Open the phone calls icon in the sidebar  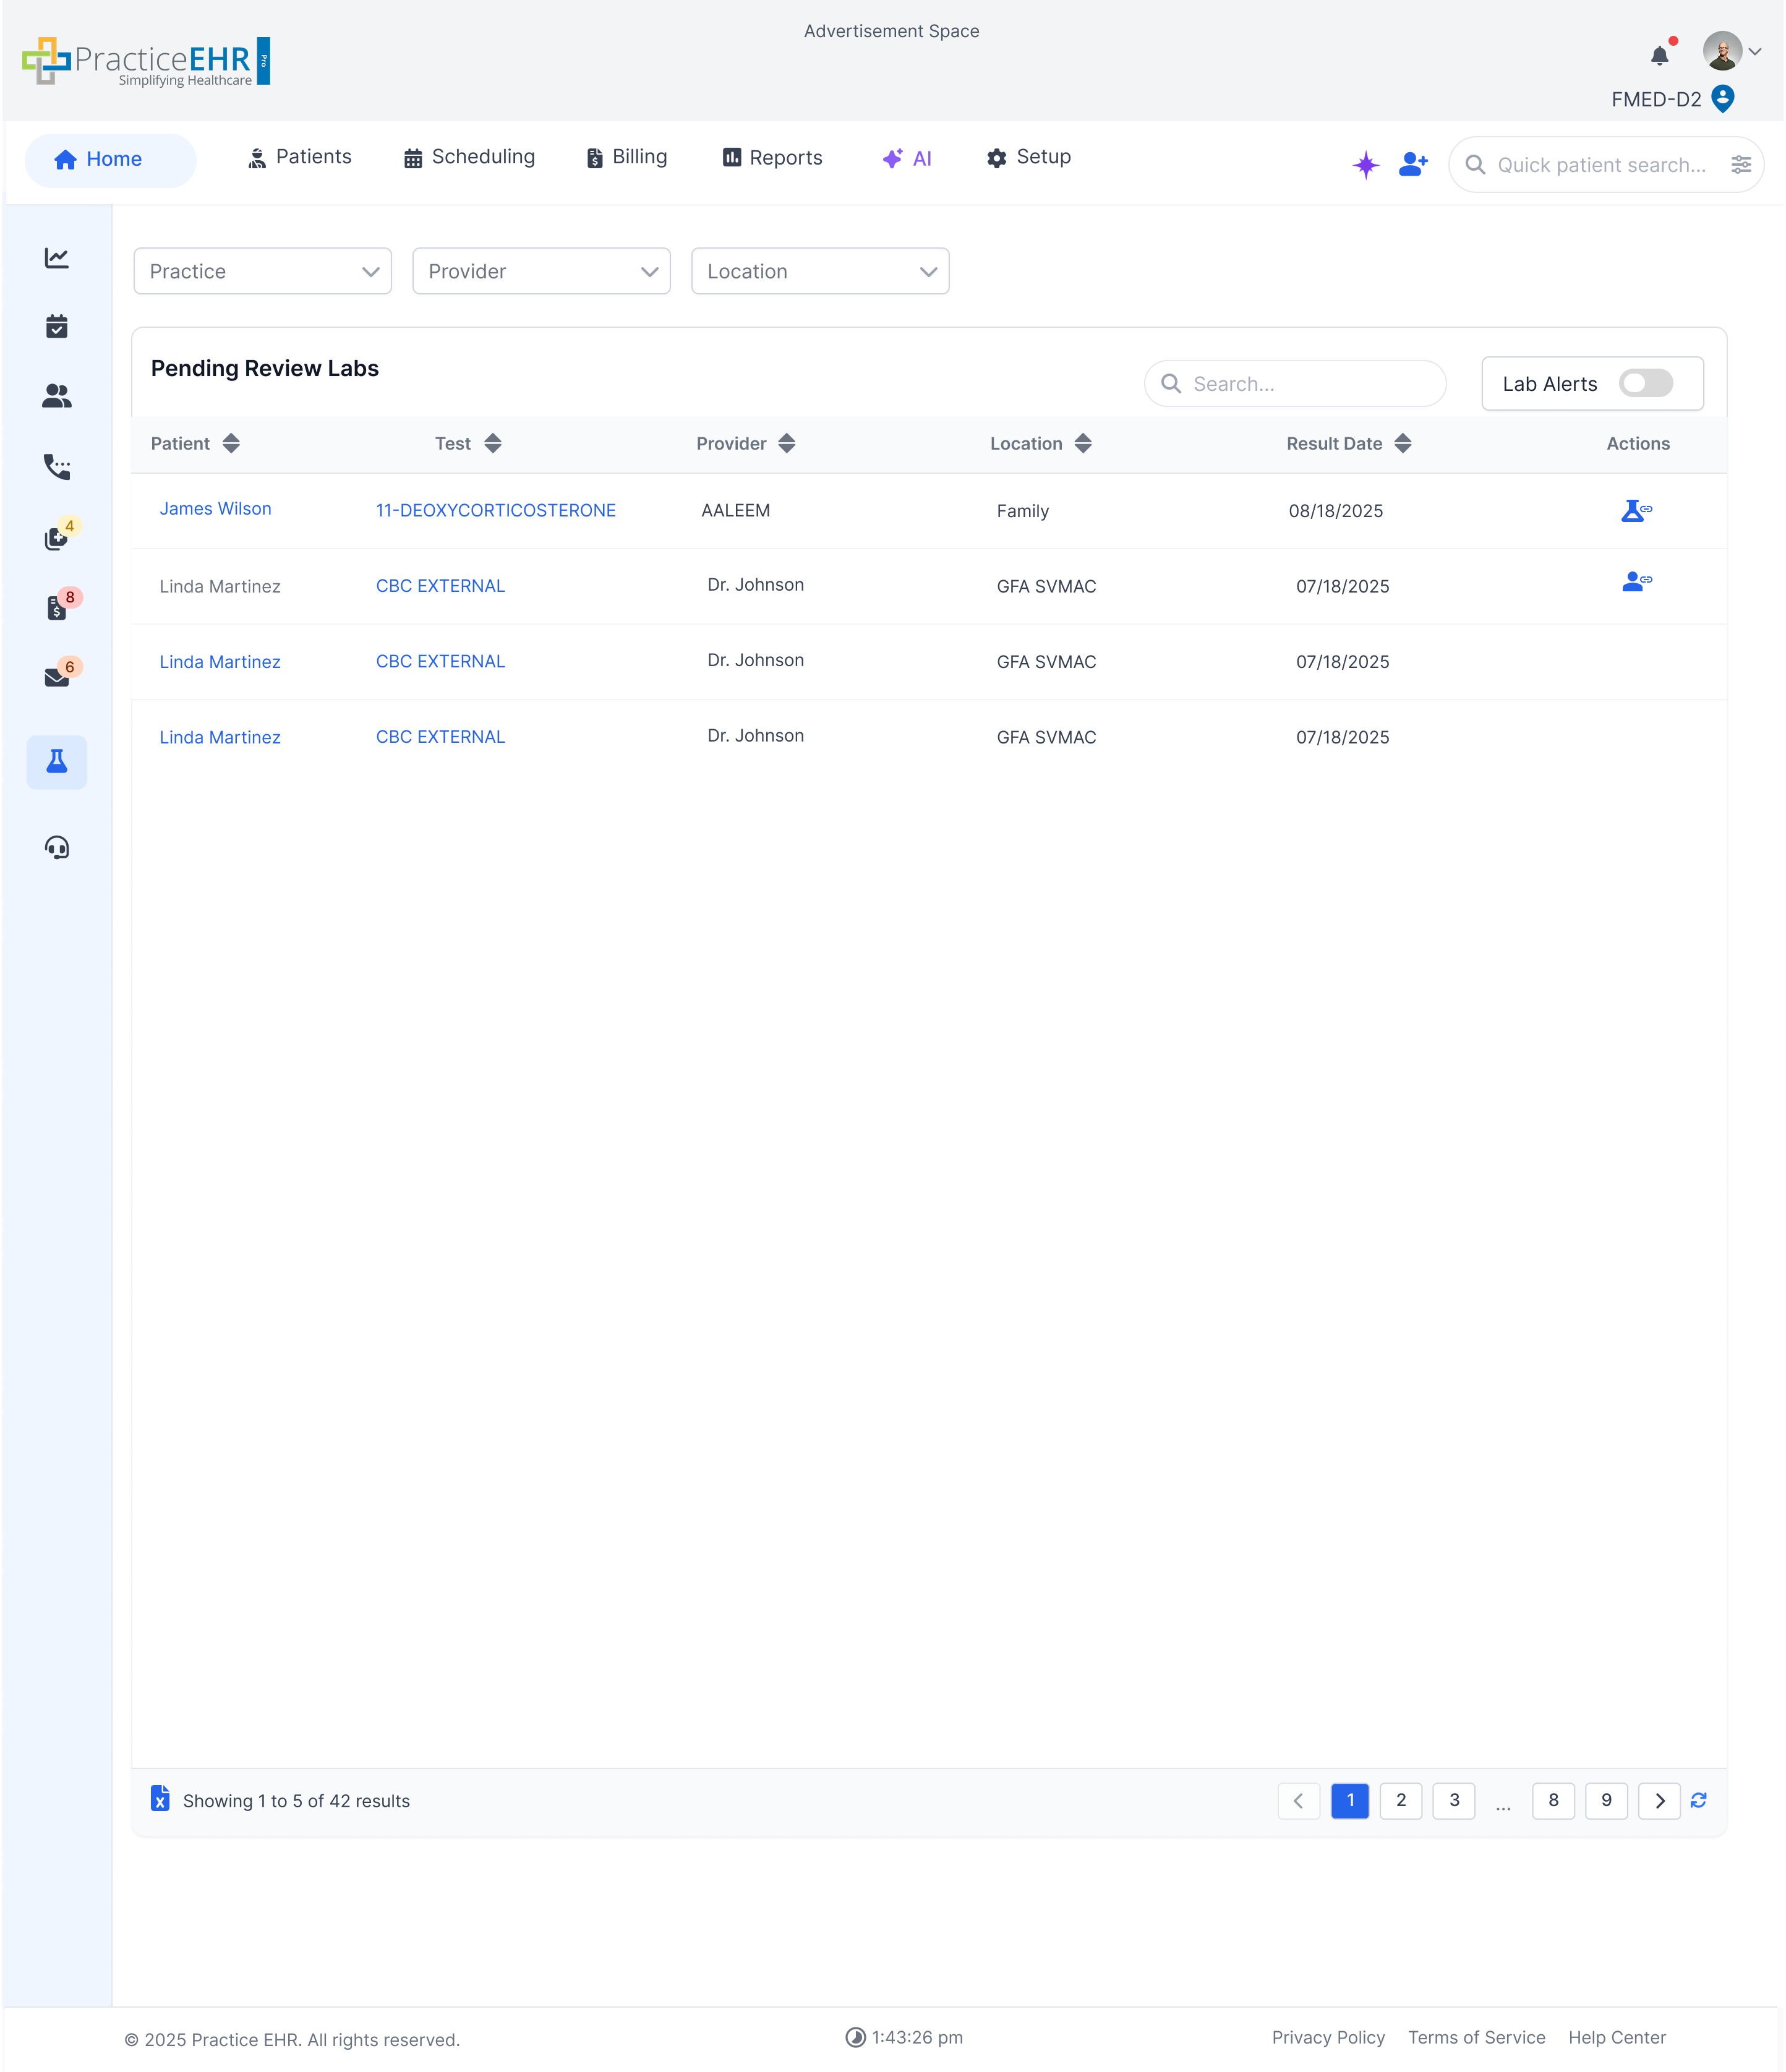57,467
